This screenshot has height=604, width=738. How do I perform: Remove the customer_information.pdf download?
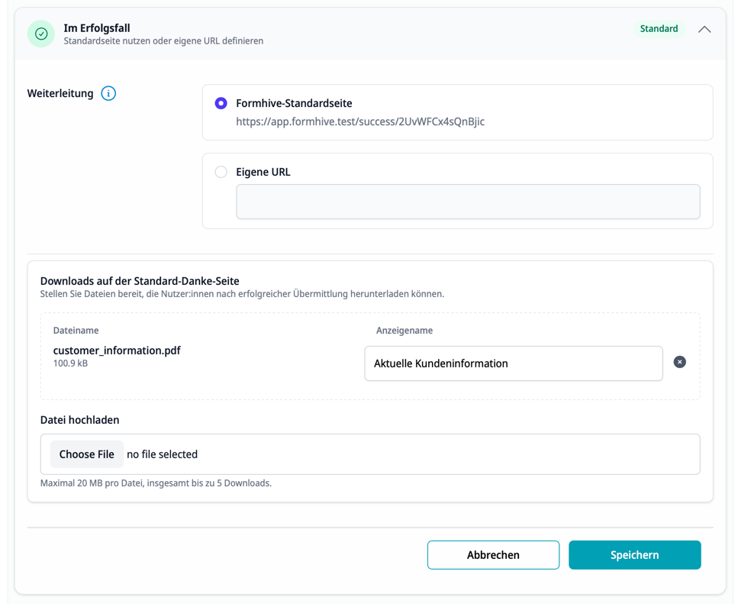click(679, 362)
